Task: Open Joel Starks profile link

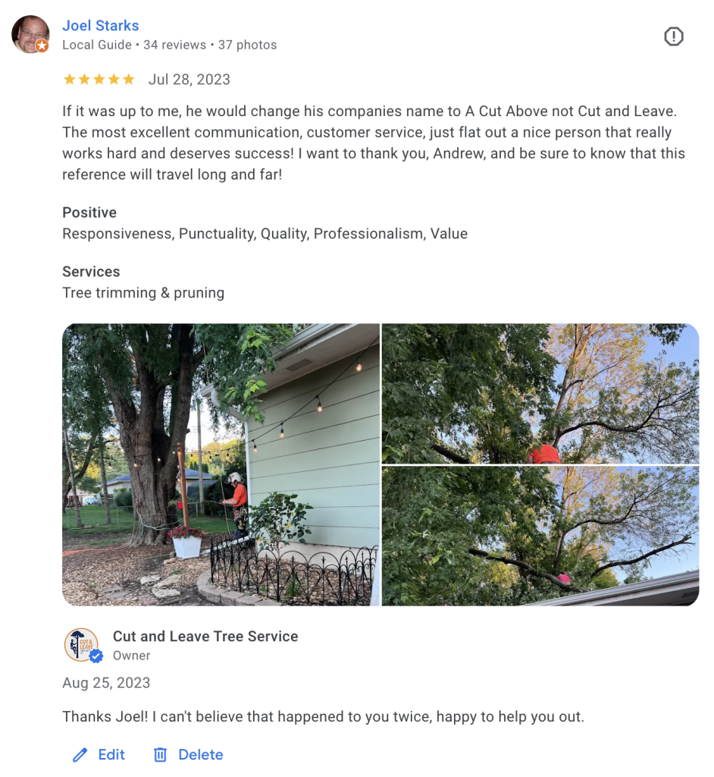Action: click(101, 25)
